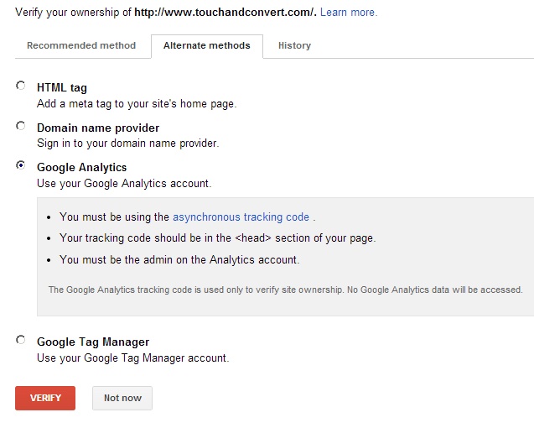Follow the asynchronous tracking code link
This screenshot has height=428, width=534.
pos(241,217)
